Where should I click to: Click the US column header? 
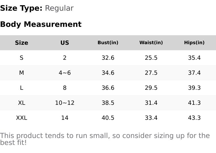pyautogui.click(x=65, y=43)
